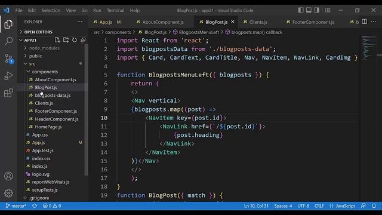The height and width of the screenshot is (215, 382).
Task: Click New Folder icon in APP21 header
Action: pyautogui.click(x=66, y=40)
